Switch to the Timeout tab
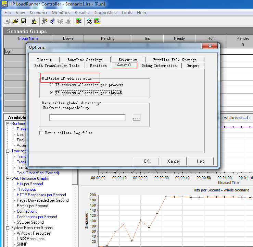This screenshot has height=247, width=253. tap(45, 60)
